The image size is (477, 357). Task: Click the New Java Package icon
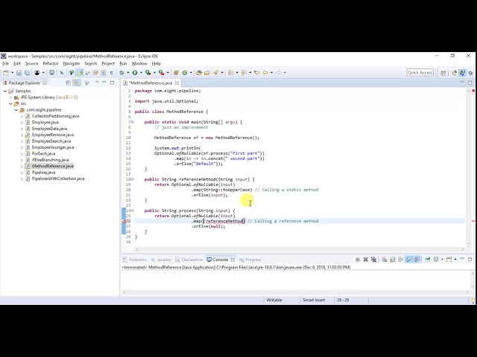pyautogui.click(x=176, y=73)
